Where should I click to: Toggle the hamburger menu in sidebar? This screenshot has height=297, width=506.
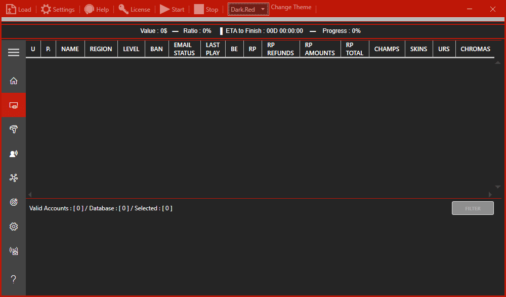click(x=14, y=52)
